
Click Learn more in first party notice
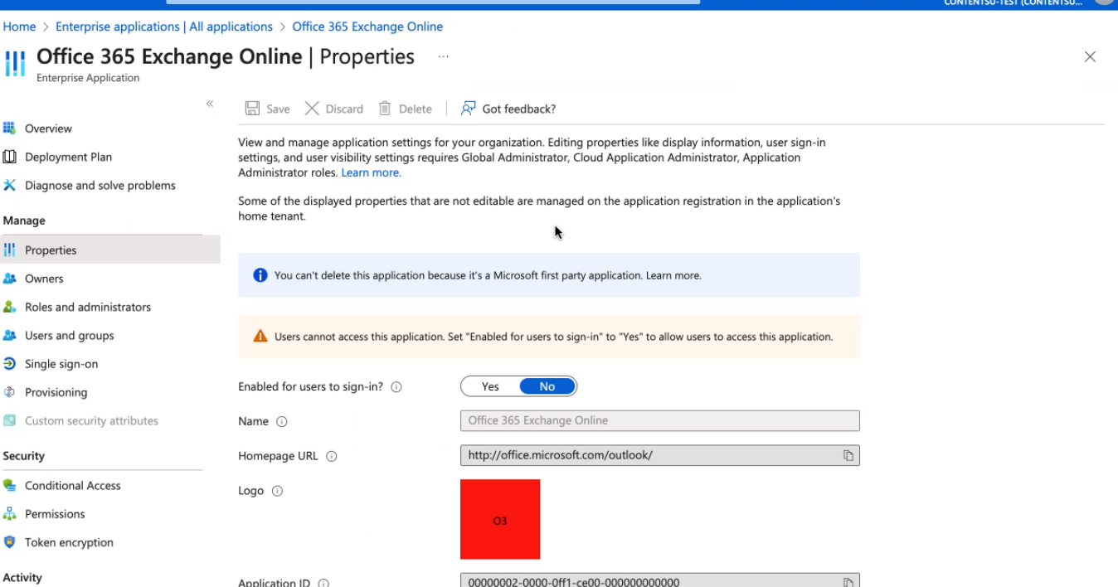click(673, 275)
